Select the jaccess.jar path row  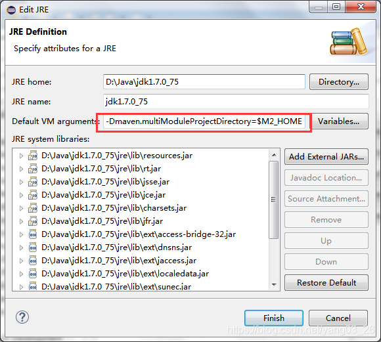pyautogui.click(x=119, y=261)
